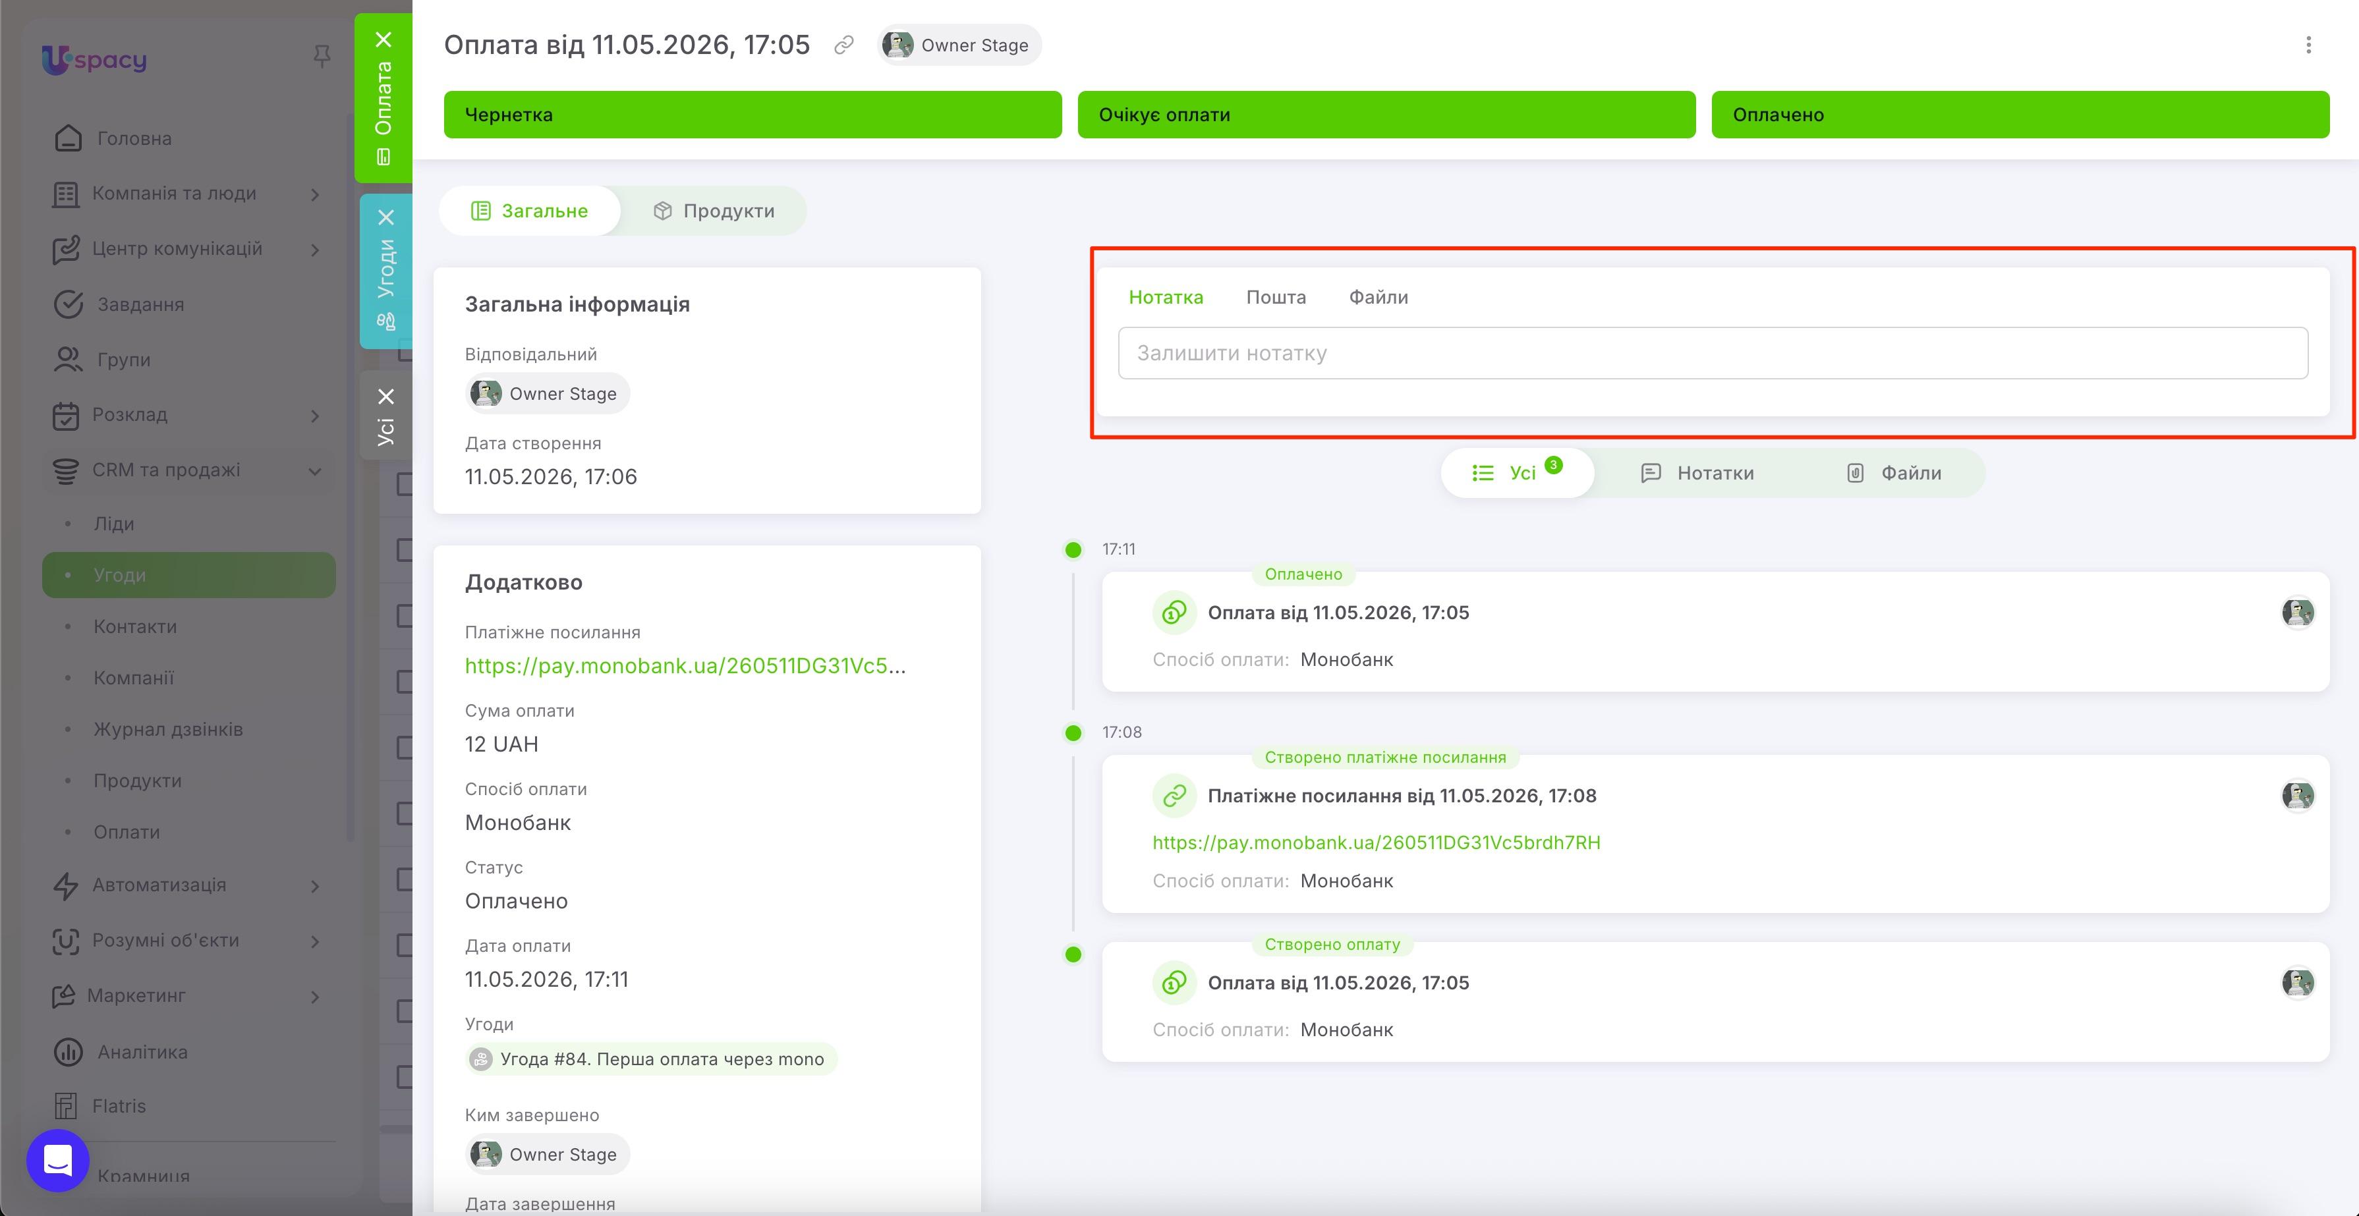
Task: Open the Intercom chat launcher
Action: pyautogui.click(x=58, y=1160)
